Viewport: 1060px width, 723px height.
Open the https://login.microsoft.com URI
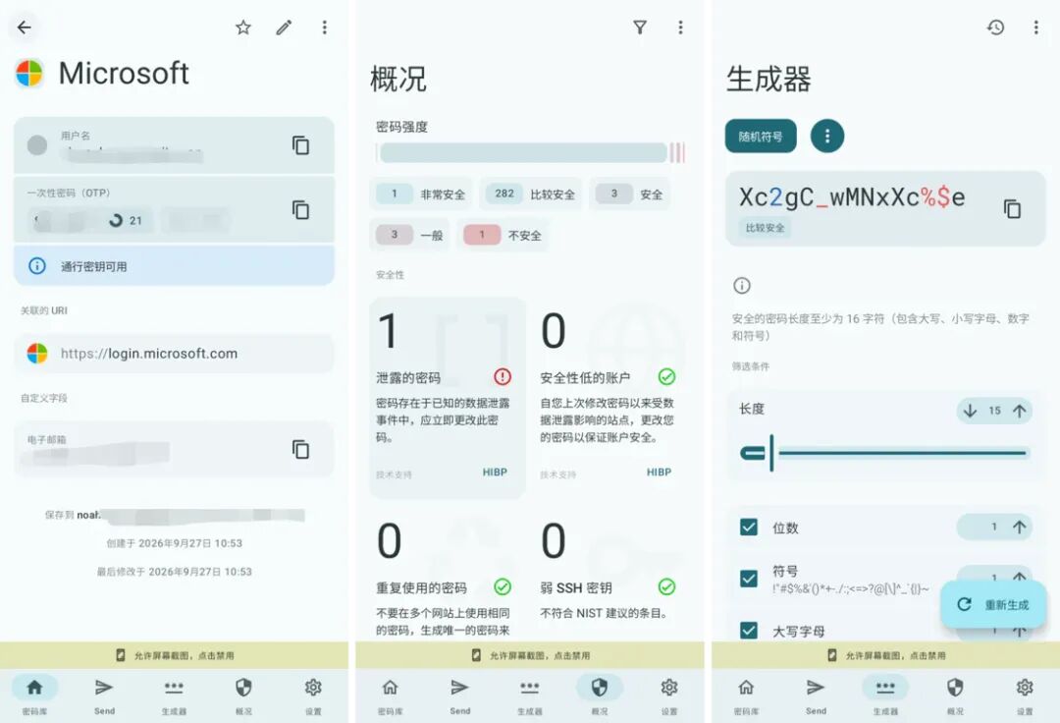(174, 353)
